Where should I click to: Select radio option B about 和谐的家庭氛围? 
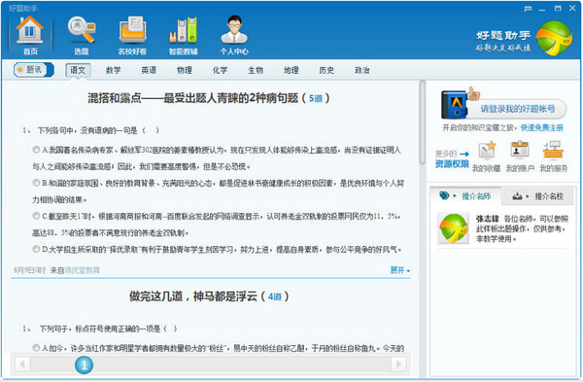[36, 183]
